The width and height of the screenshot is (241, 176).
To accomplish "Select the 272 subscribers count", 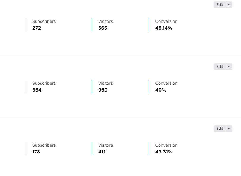I will [36, 28].
